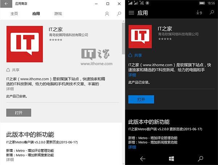This screenshot has width=218, height=165.
Task: Open hamburger menu in phone Store
Action: pos(132,13)
